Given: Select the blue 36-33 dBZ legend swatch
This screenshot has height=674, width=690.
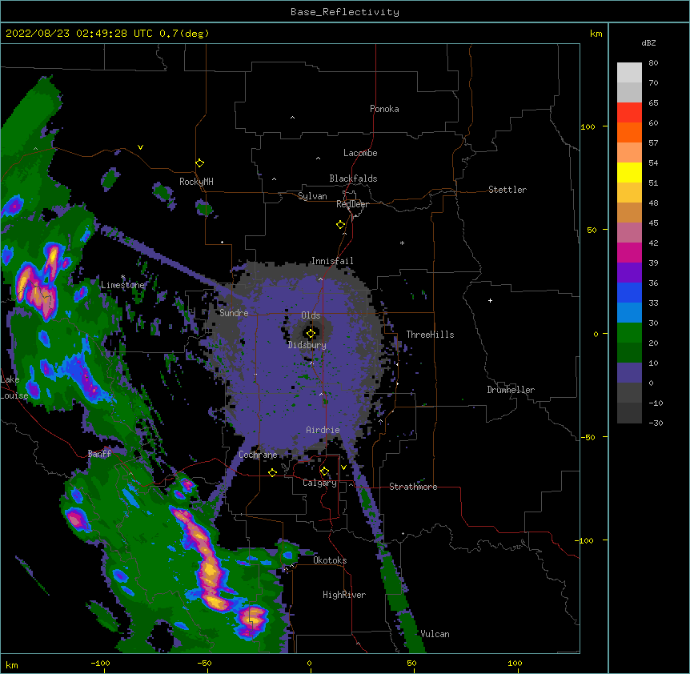Looking at the screenshot, I should pyautogui.click(x=629, y=292).
